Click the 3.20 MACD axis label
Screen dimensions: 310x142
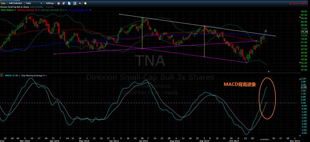point(304,78)
